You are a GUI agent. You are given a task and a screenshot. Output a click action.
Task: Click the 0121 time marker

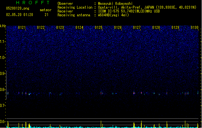click(22, 28)
